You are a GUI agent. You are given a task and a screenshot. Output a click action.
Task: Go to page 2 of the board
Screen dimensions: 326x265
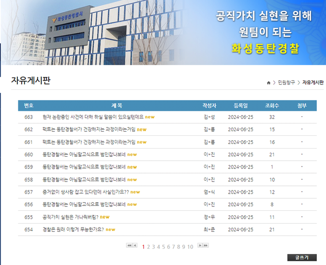click(149, 247)
